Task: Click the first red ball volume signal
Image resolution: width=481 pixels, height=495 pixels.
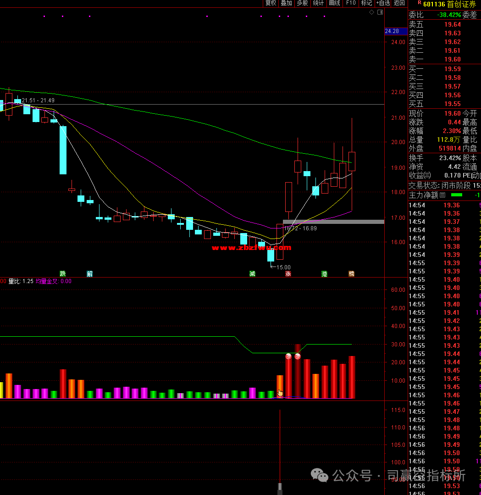Action: [288, 356]
